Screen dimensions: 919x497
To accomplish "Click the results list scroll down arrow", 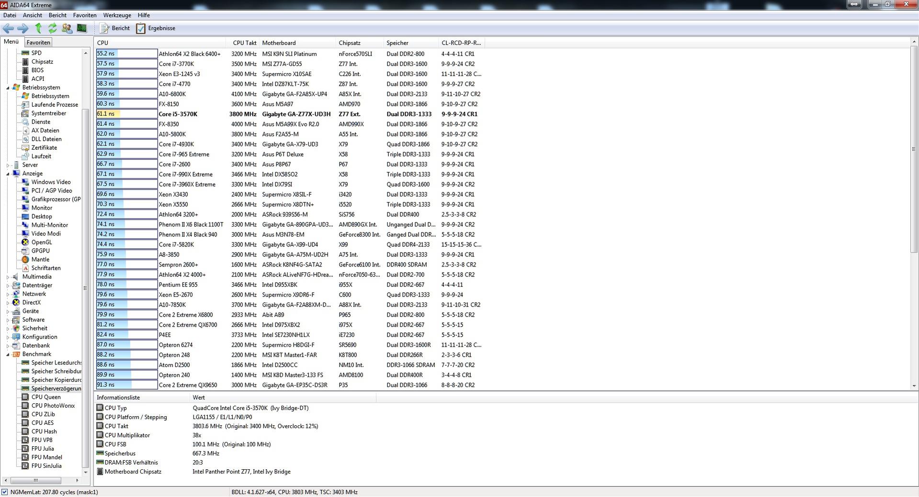I will (914, 386).
